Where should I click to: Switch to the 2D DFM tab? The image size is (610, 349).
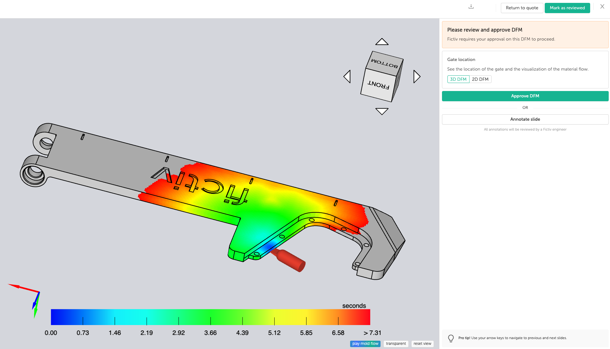coord(480,79)
